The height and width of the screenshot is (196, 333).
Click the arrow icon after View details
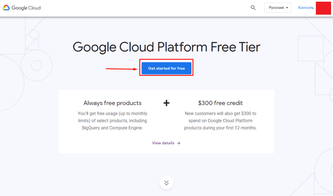point(179,143)
